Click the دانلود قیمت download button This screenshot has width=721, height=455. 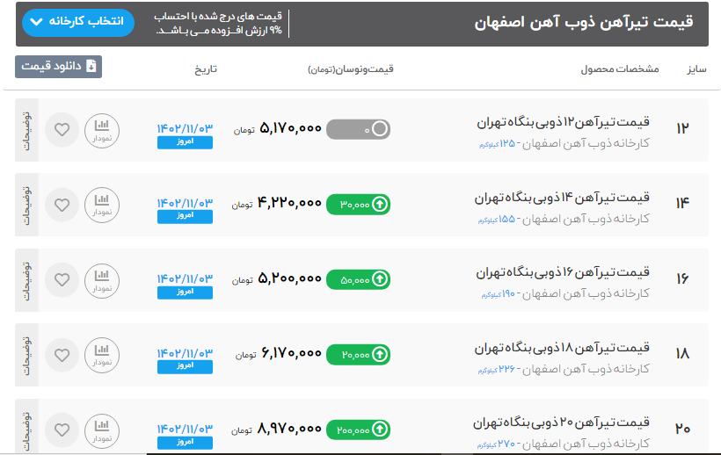58,67
